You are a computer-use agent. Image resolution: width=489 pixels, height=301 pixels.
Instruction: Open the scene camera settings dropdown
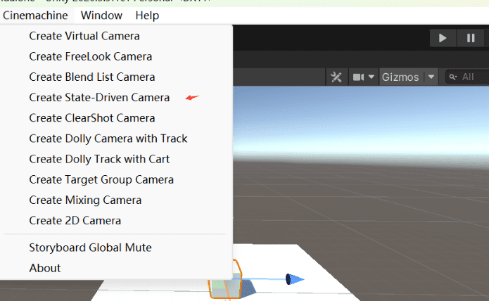362,77
